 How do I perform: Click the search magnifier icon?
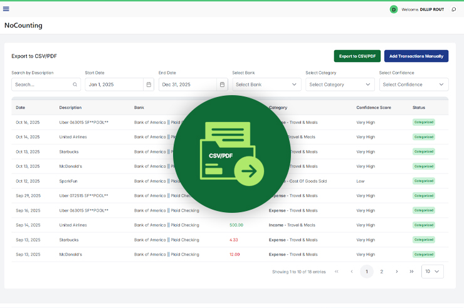[75, 85]
